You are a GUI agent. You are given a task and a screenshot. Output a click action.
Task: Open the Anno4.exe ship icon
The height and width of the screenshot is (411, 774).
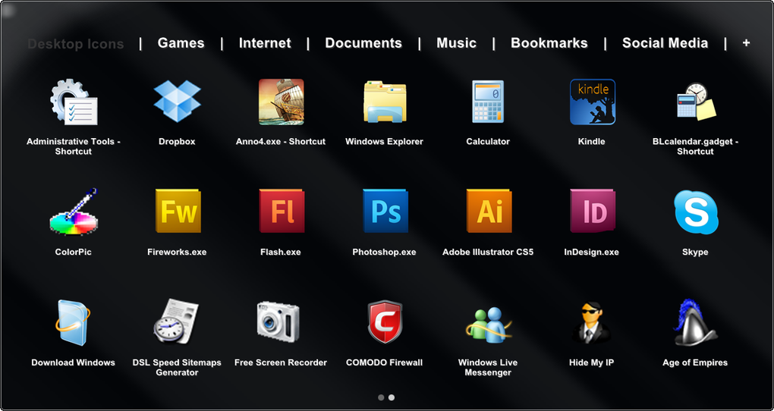click(281, 102)
